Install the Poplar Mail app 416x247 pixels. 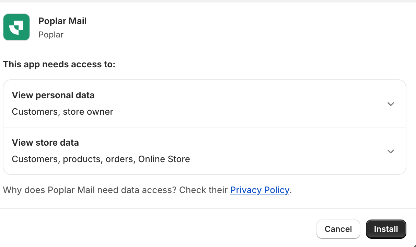pyautogui.click(x=386, y=229)
